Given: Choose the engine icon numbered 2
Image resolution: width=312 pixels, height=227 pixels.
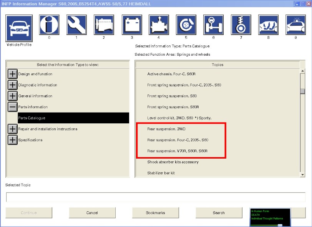Looking at the screenshot, I should [104, 25].
